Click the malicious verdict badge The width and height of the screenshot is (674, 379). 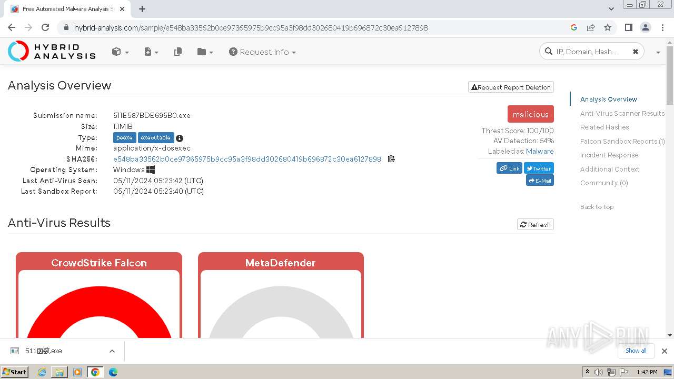(x=531, y=114)
